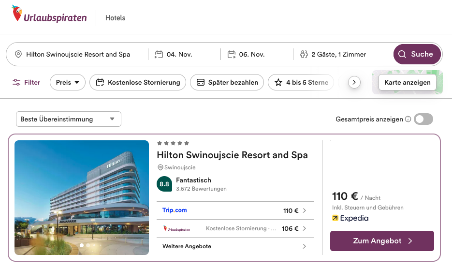Click the Trip.com 110 € offer row
Screen dimensions: 452x269
point(235,210)
